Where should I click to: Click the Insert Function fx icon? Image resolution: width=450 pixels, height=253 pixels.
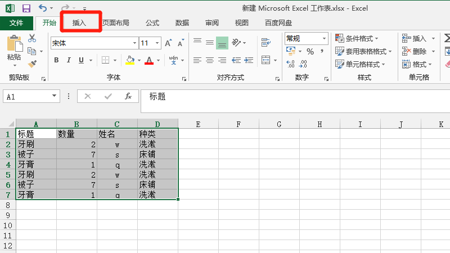(x=128, y=96)
